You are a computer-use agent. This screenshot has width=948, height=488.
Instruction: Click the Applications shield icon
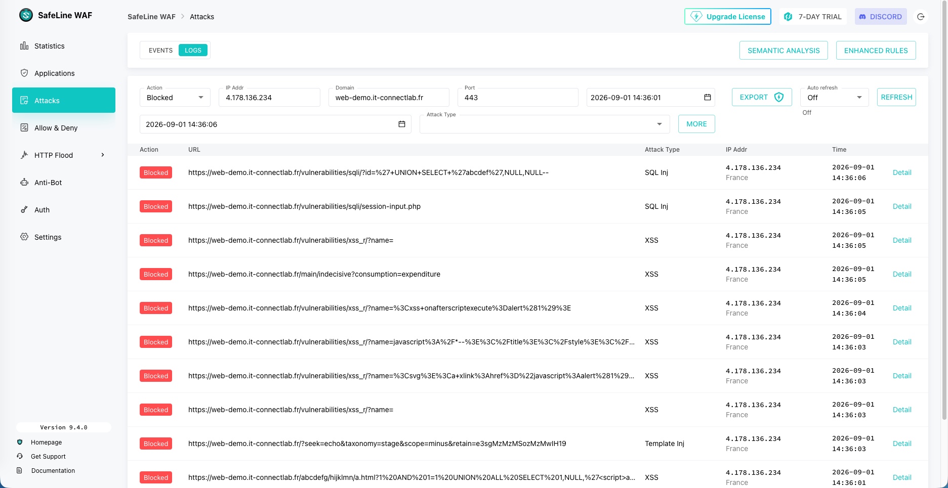24,73
